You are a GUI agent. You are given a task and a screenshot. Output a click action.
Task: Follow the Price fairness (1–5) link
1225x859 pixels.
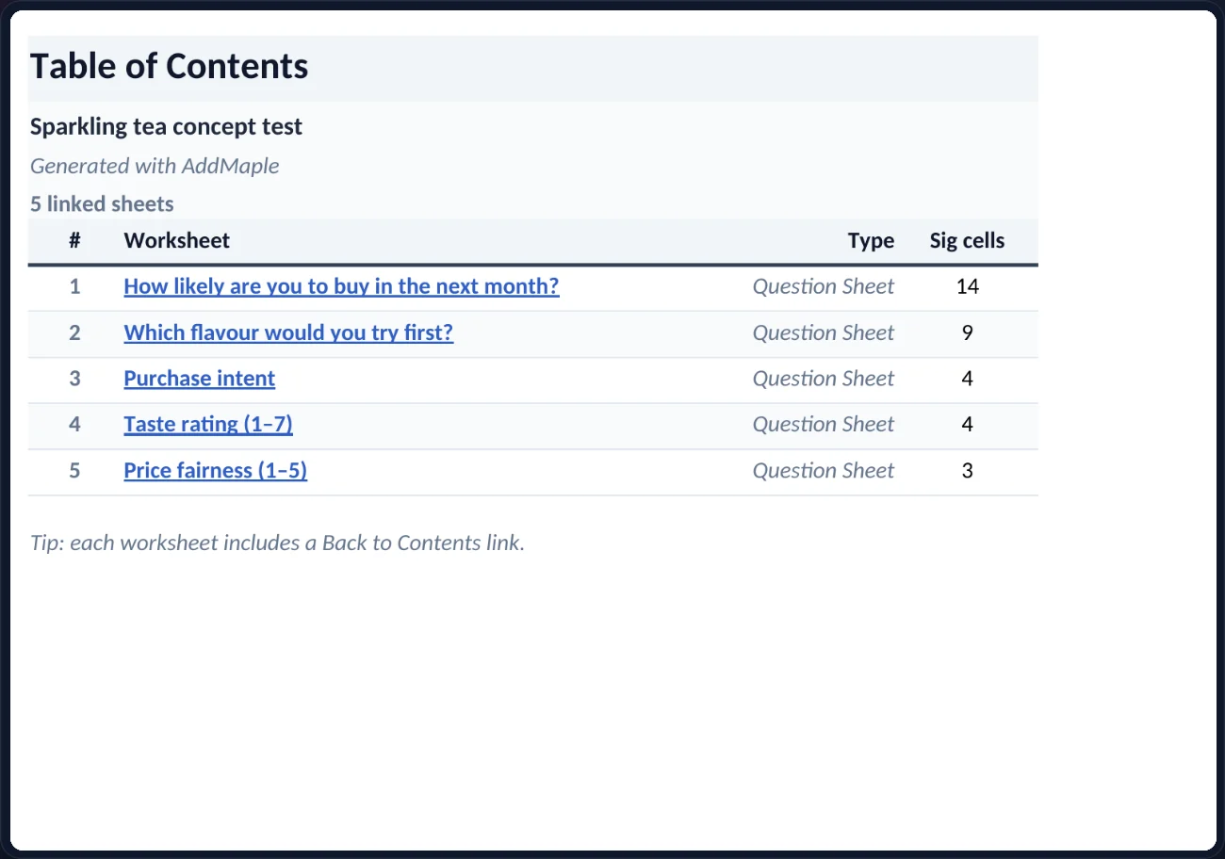pos(215,471)
